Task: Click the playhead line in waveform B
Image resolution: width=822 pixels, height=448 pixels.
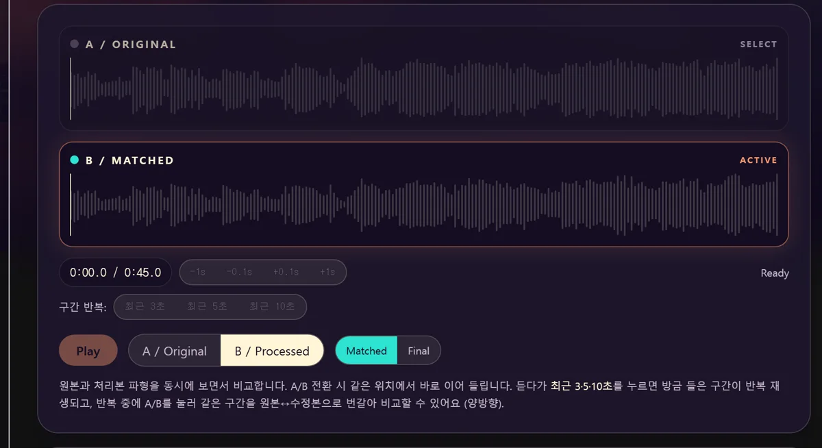Action: pos(71,204)
